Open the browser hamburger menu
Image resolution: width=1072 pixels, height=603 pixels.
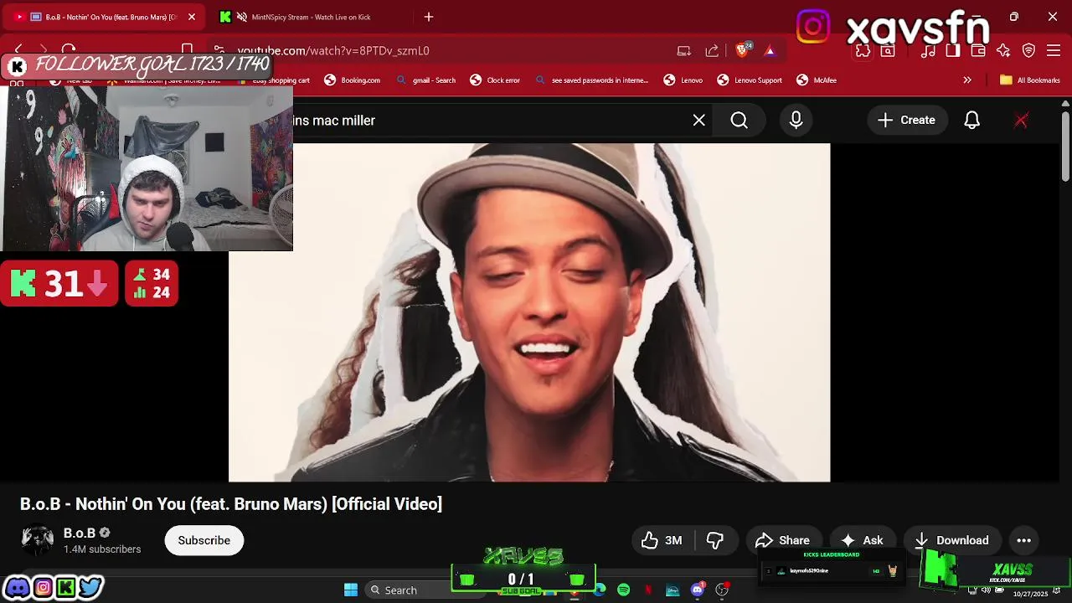1054,51
